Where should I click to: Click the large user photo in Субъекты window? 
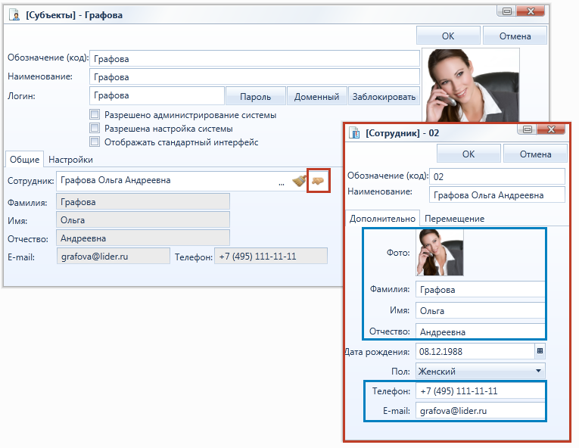pos(471,86)
